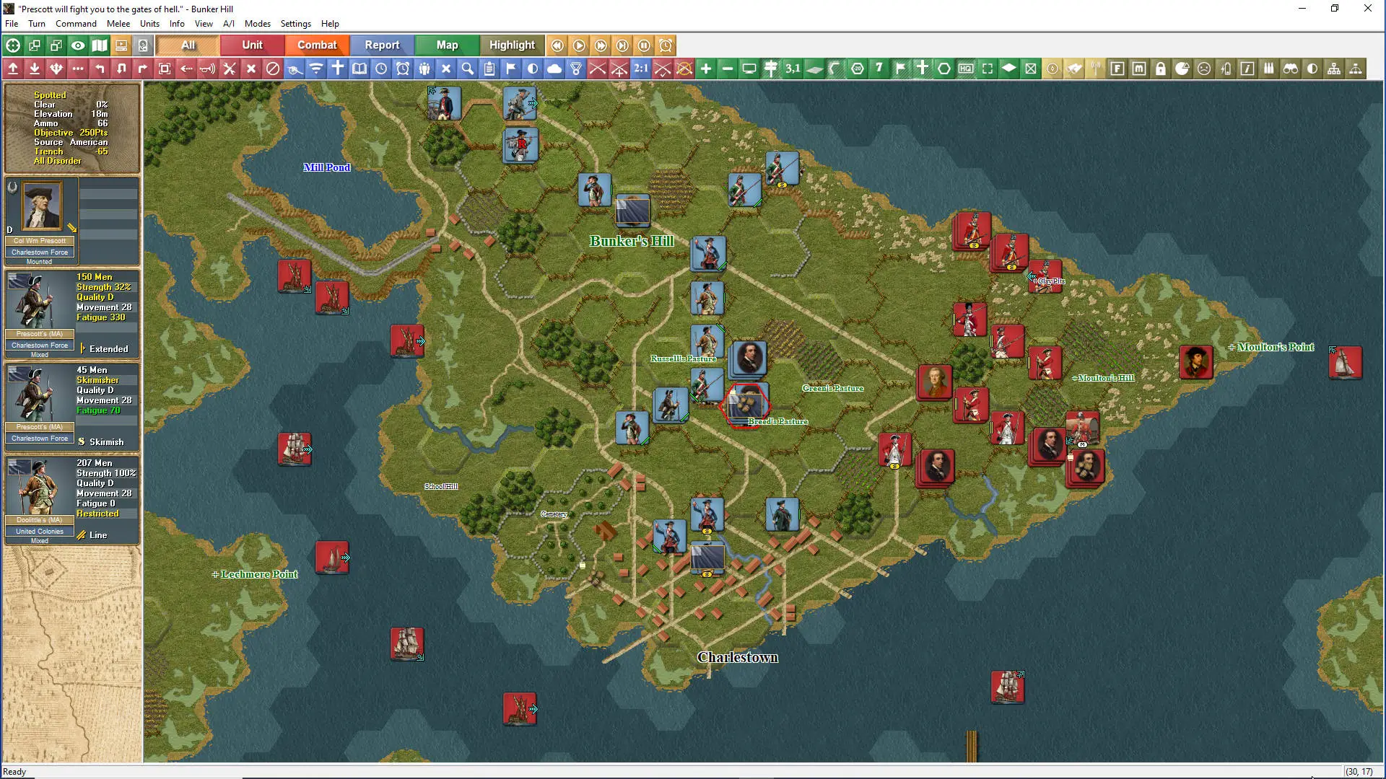The width and height of the screenshot is (1386, 779).
Task: Open the Melee menu
Action: click(118, 24)
